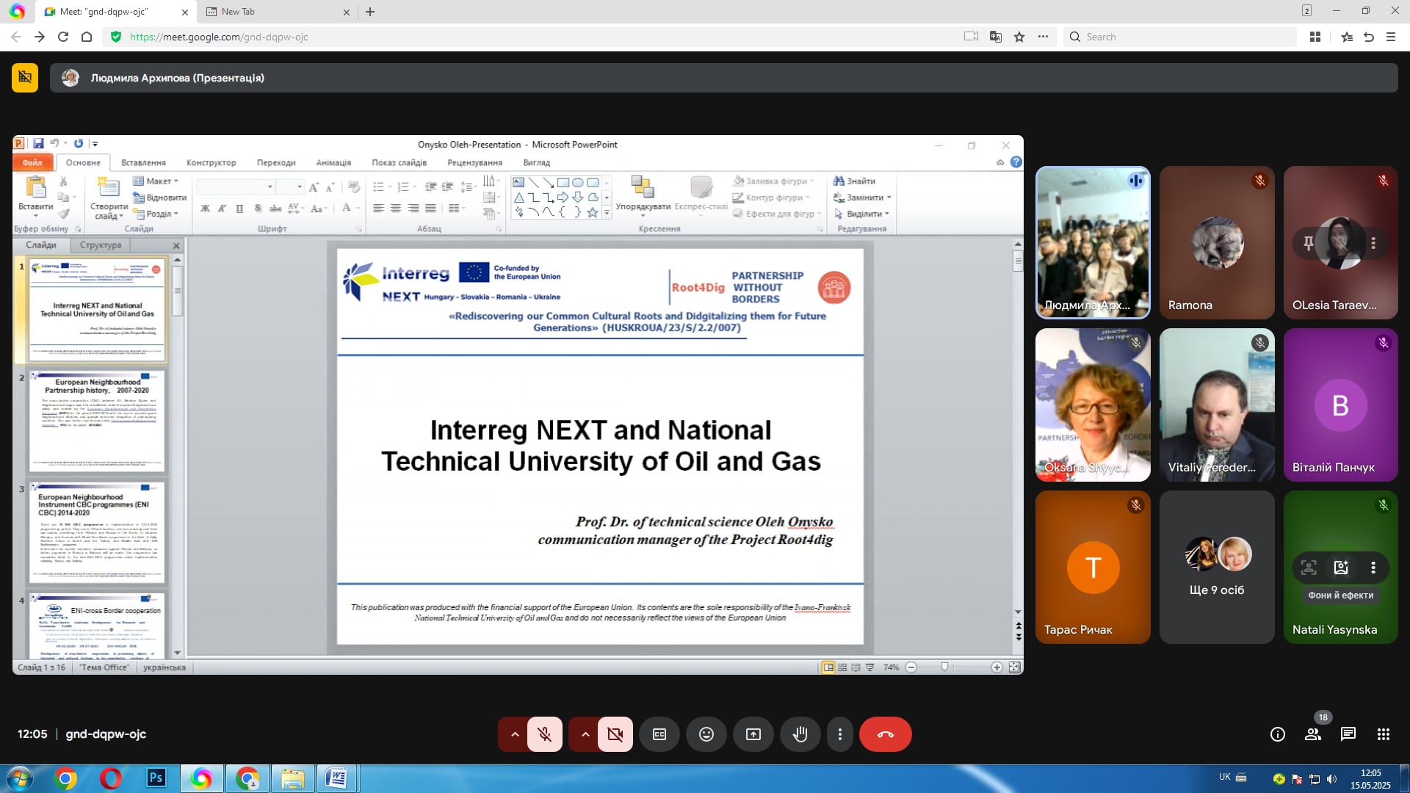Open the translate page icon

[996, 37]
